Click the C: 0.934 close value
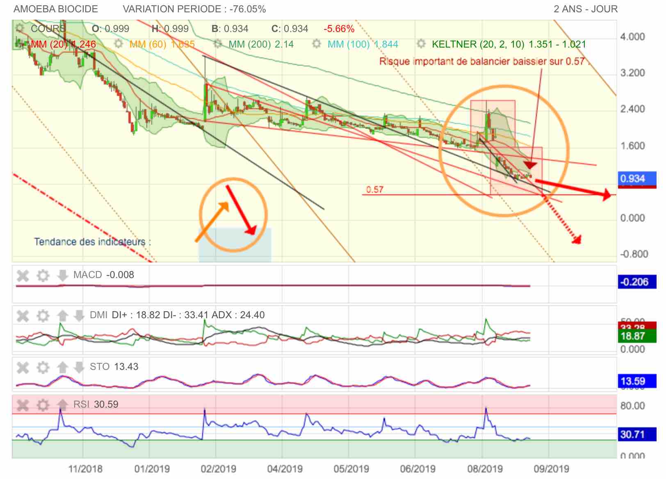This screenshot has width=666, height=479. click(290, 29)
